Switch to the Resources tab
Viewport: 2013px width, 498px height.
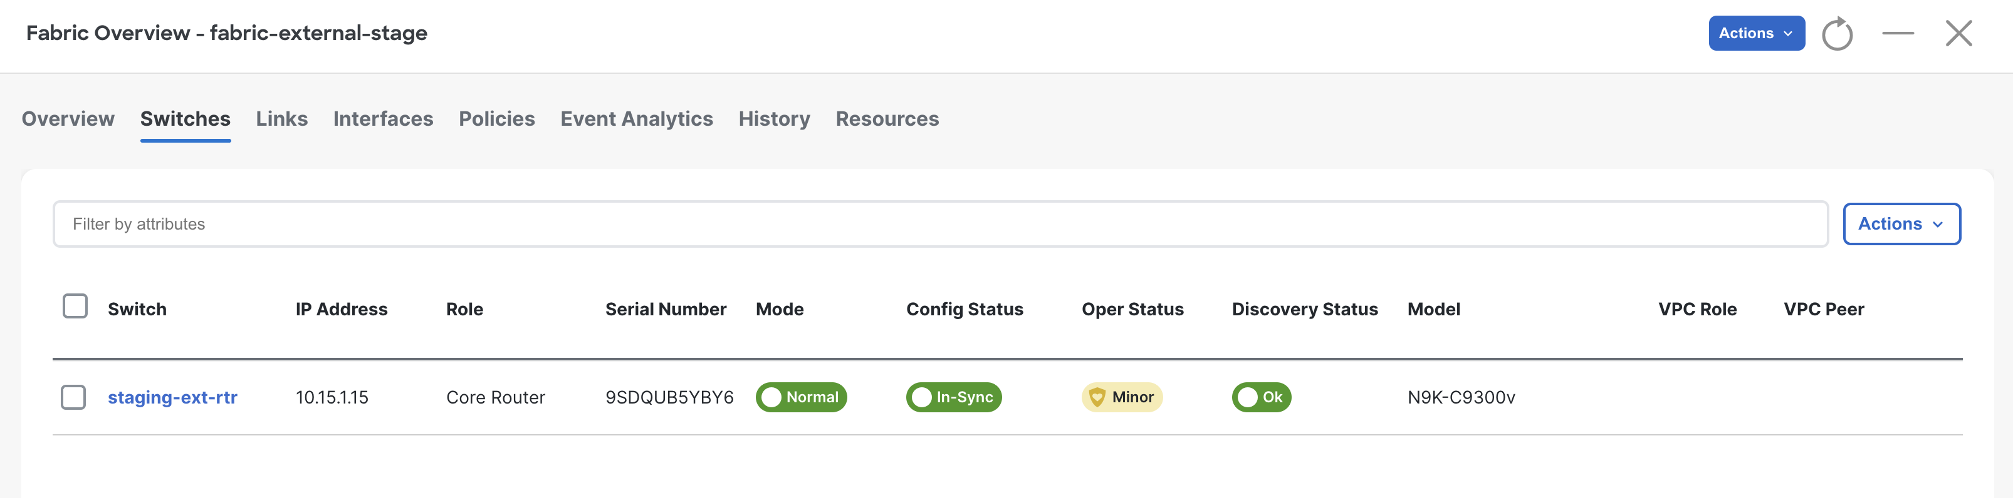(887, 119)
